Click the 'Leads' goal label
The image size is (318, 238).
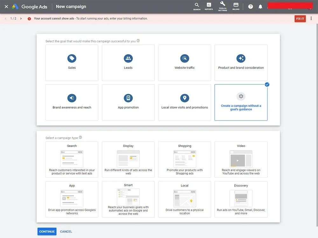tap(128, 68)
